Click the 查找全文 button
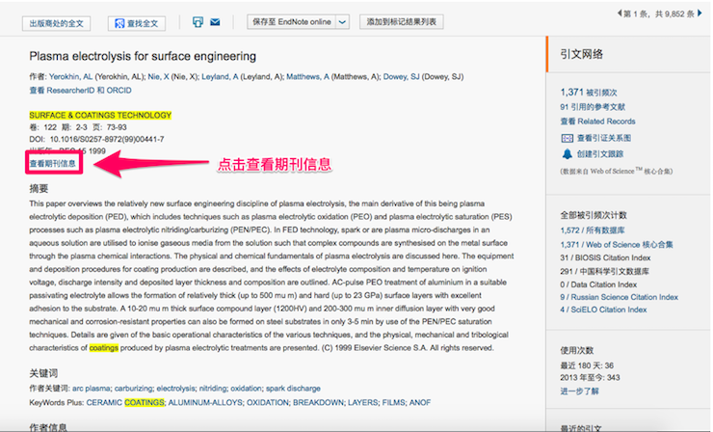 click(x=138, y=21)
